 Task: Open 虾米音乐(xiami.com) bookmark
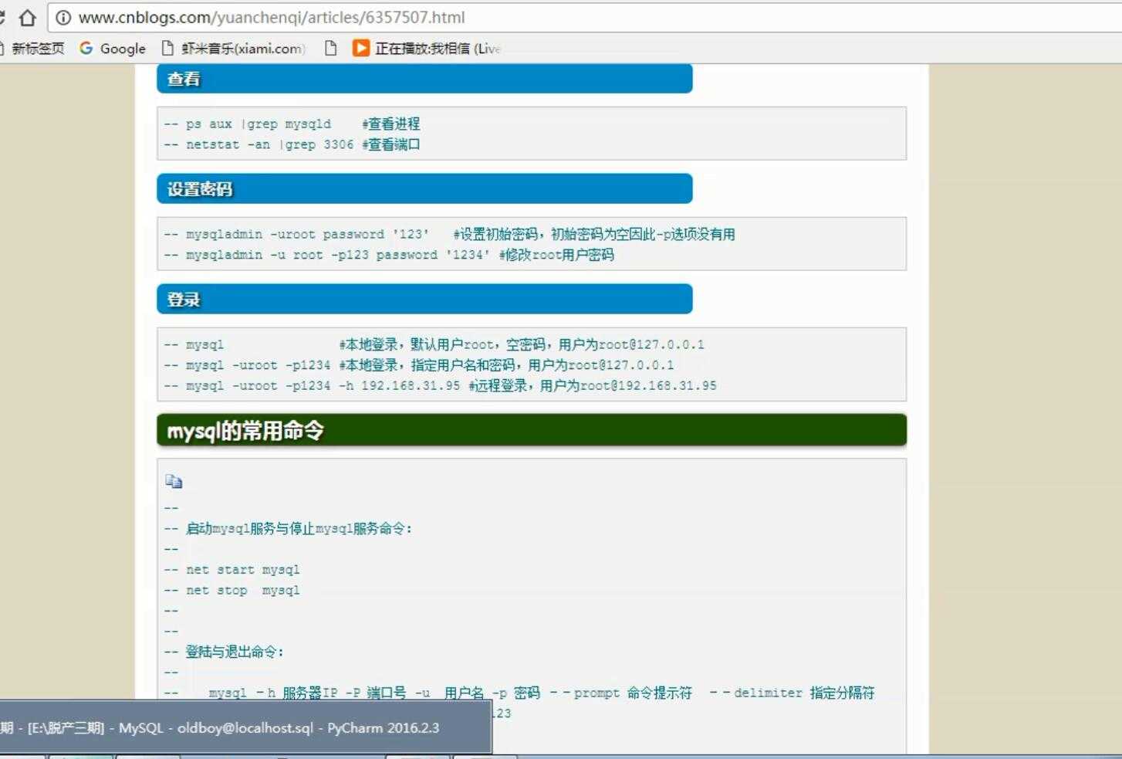[234, 49]
